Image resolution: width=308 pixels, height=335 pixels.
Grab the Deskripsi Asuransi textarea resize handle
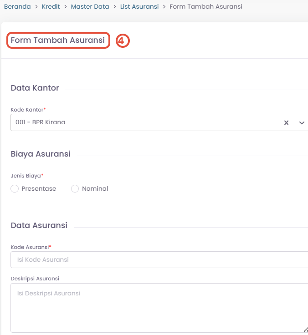point(305,330)
